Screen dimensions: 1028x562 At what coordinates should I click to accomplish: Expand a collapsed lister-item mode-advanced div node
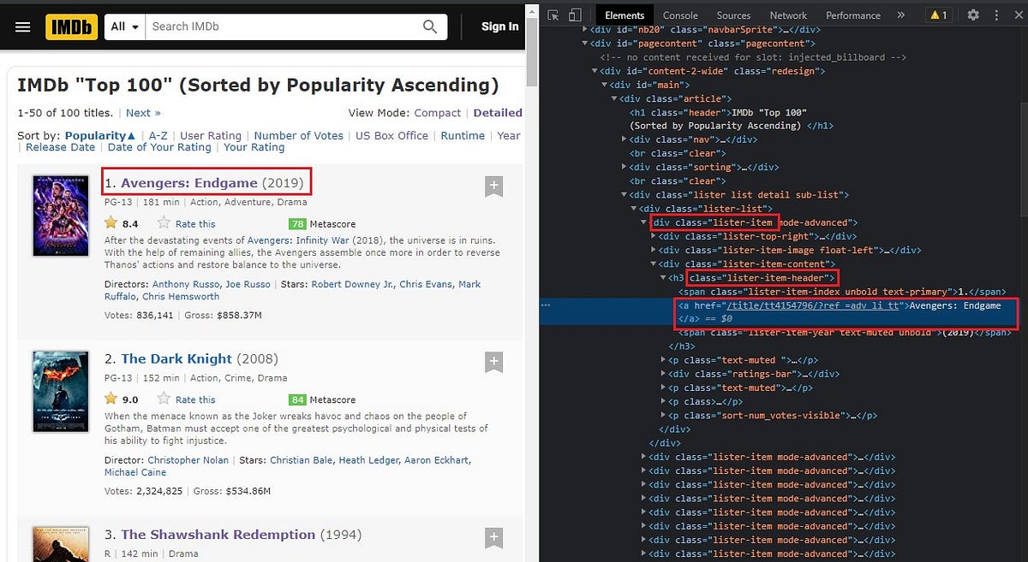[x=644, y=457]
